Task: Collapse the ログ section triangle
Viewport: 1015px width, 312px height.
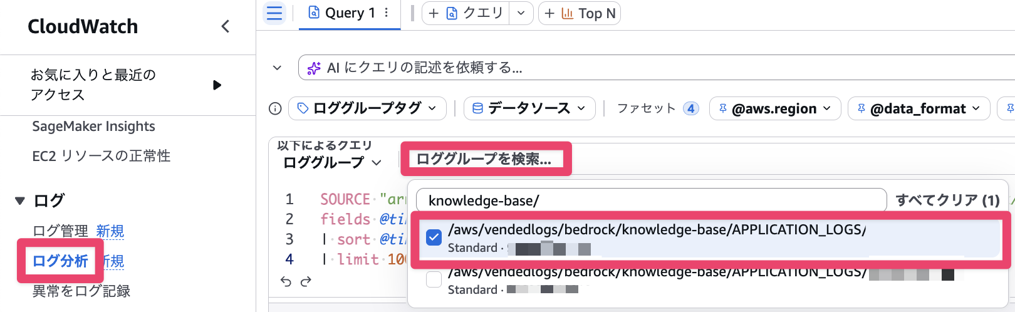Action: tap(20, 200)
